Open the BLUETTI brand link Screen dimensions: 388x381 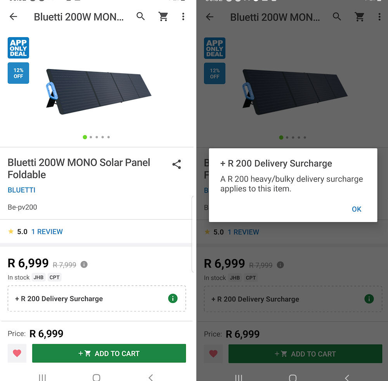click(21, 190)
